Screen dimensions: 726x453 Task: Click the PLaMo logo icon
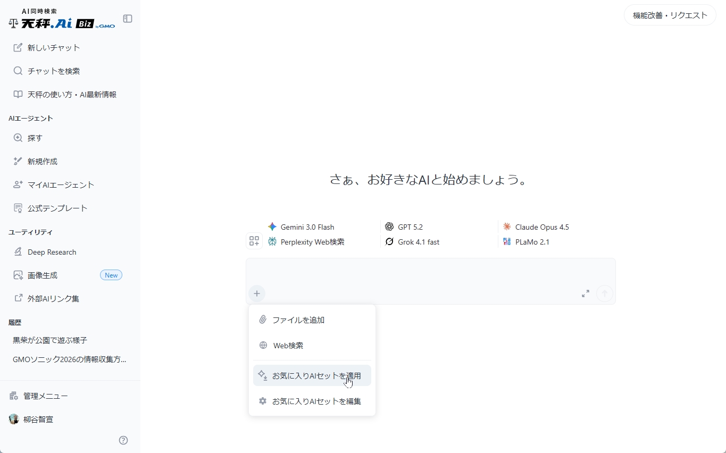[x=507, y=242]
